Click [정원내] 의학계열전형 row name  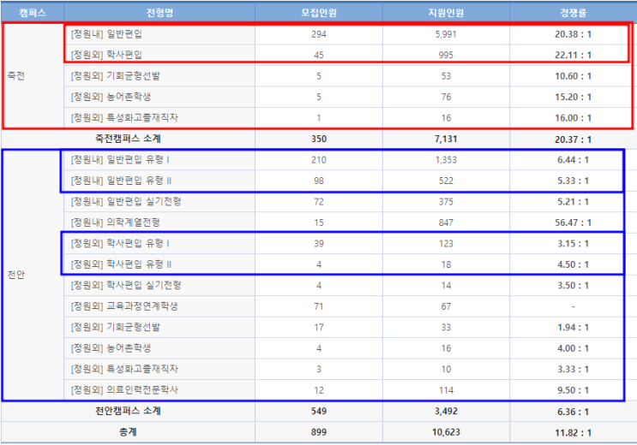point(116,222)
